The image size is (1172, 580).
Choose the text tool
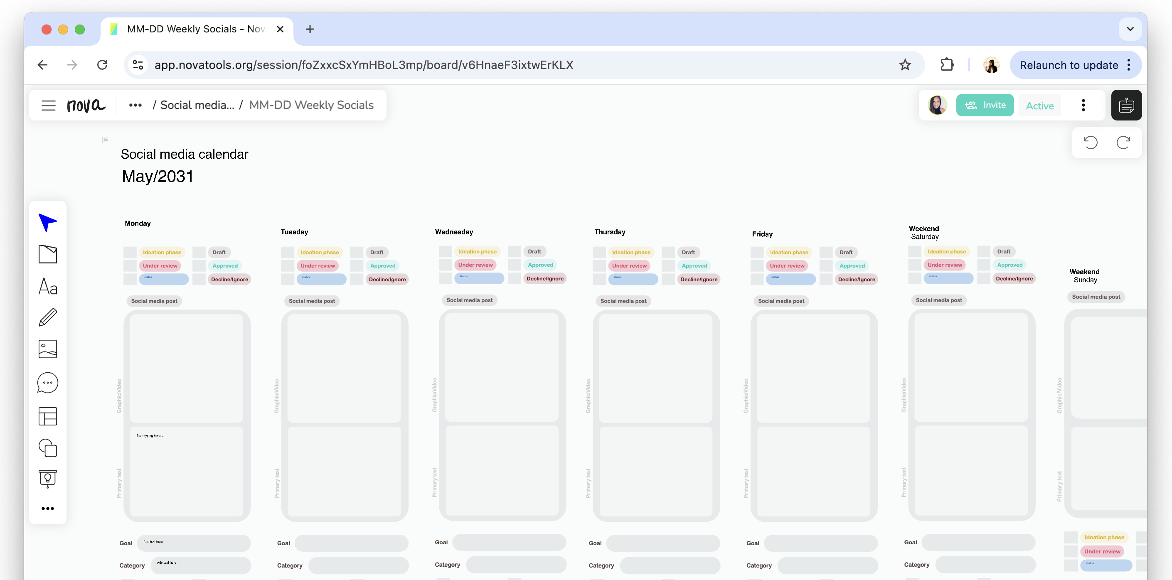pyautogui.click(x=47, y=286)
